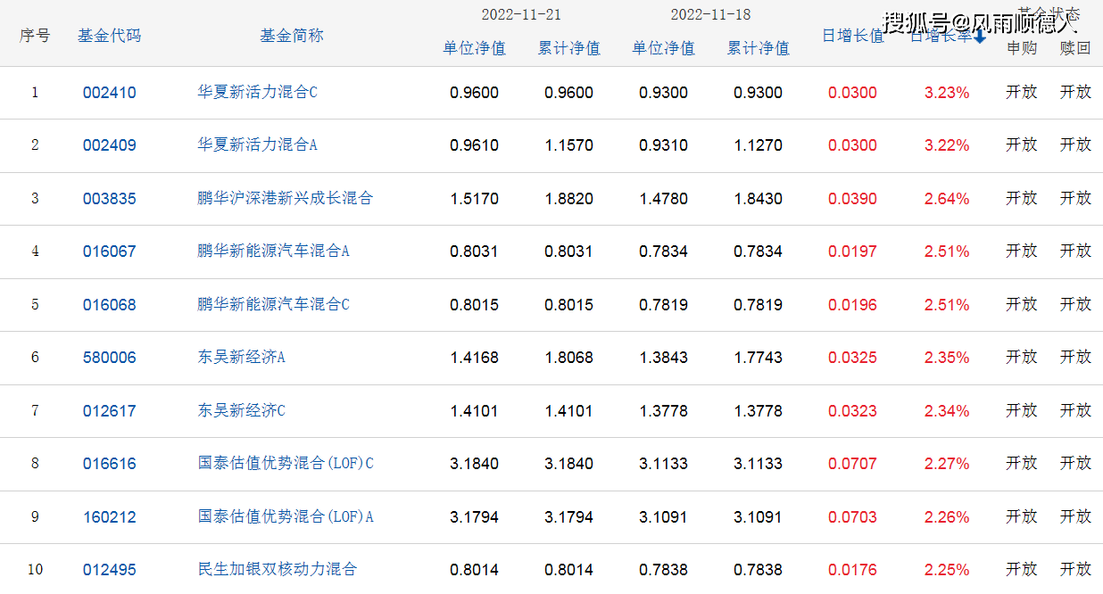Open fund 东吴新经济C
This screenshot has height=594, width=1103.
[x=241, y=410]
